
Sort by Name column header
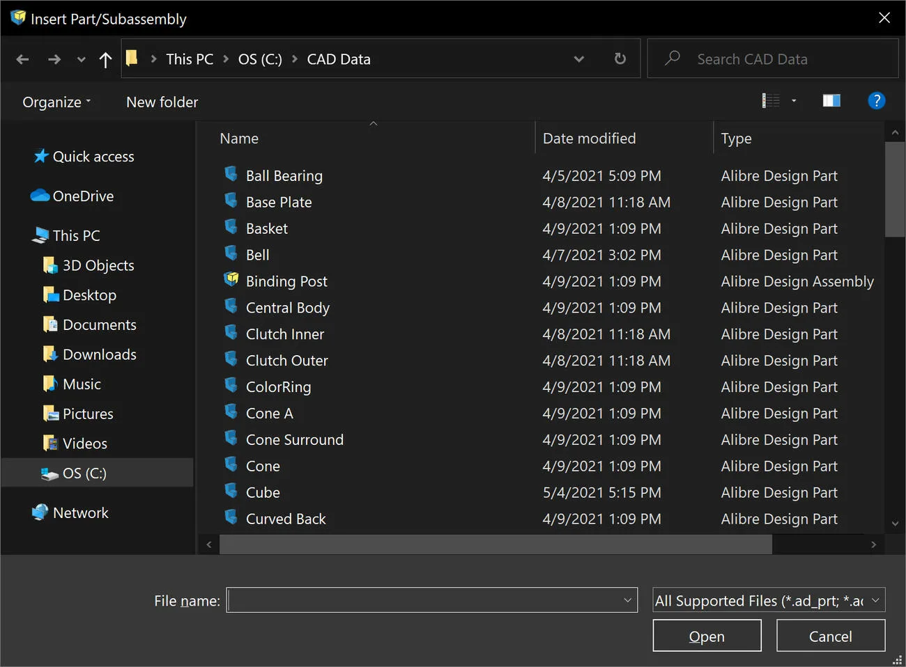point(239,139)
